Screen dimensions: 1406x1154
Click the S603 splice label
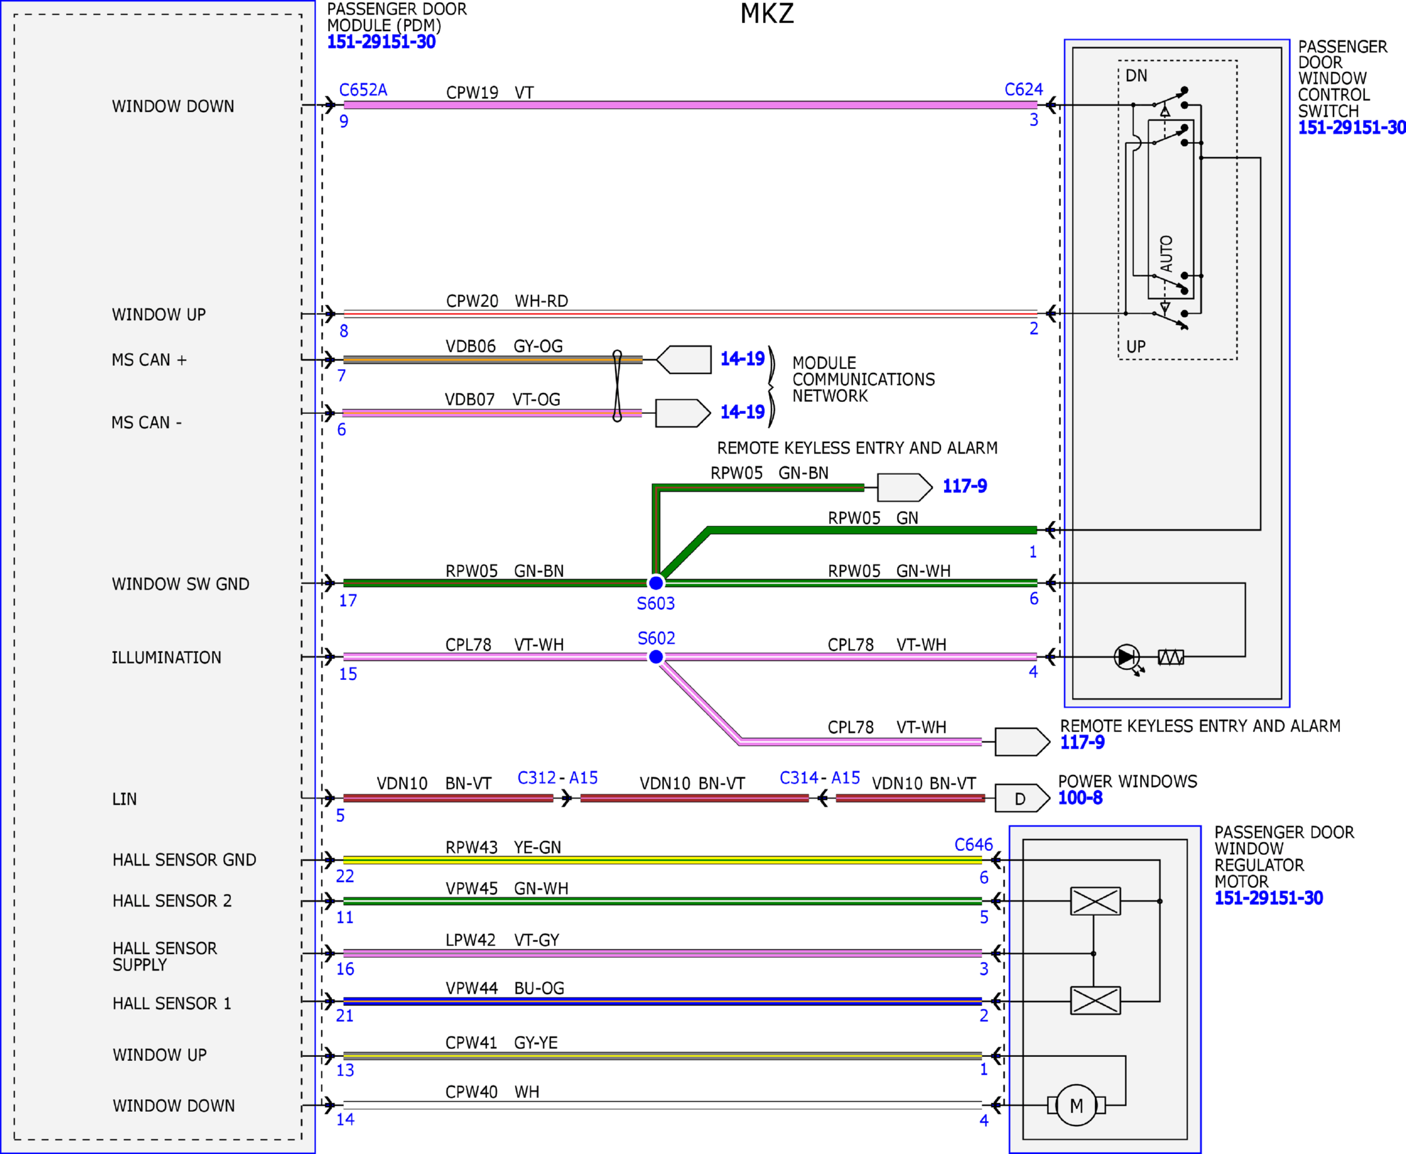tap(655, 603)
